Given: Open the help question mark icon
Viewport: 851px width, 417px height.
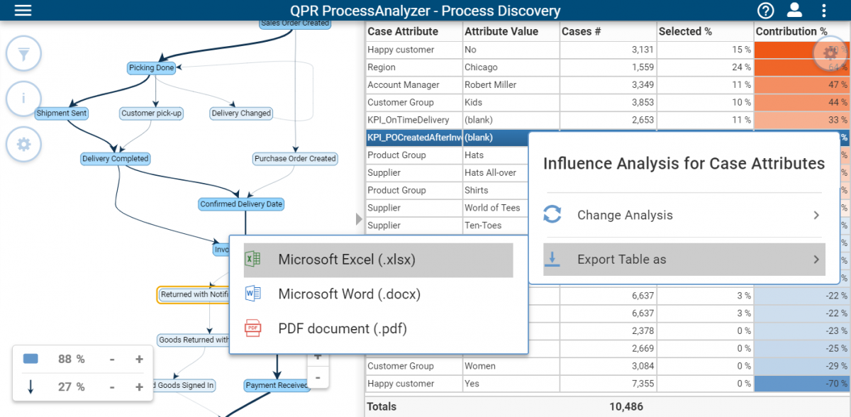Looking at the screenshot, I should tap(765, 11).
